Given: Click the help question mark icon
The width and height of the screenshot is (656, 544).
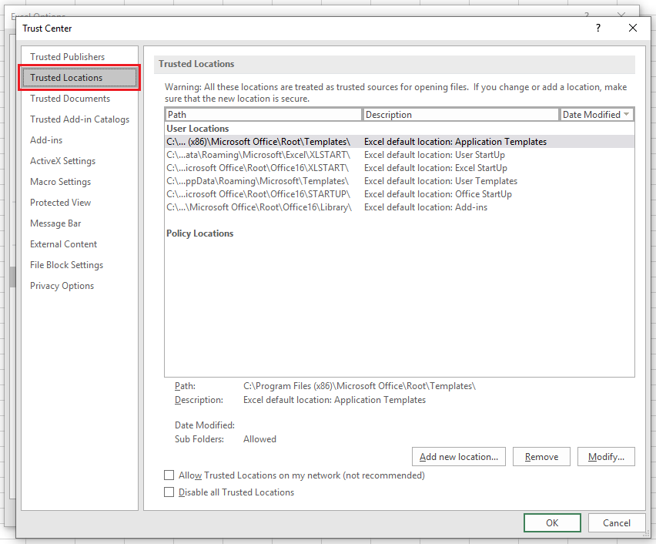Looking at the screenshot, I should (x=598, y=28).
